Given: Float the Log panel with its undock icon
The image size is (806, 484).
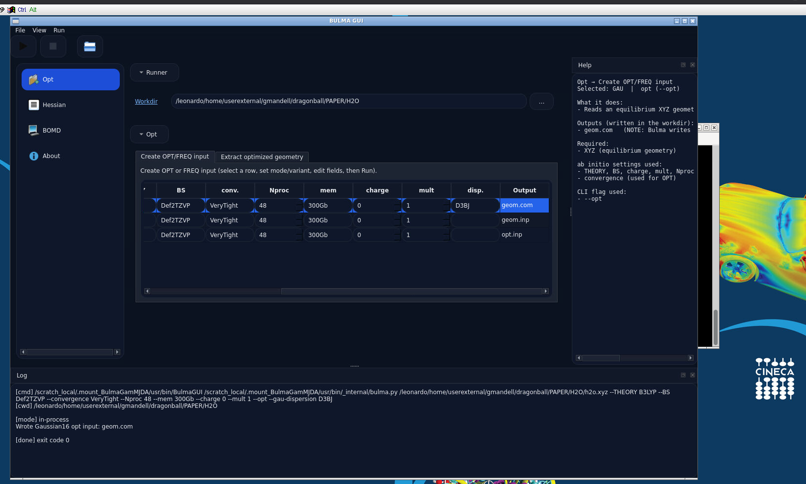Looking at the screenshot, I should (x=683, y=375).
